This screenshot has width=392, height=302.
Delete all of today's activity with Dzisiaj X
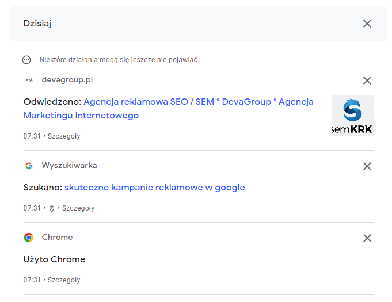[367, 24]
